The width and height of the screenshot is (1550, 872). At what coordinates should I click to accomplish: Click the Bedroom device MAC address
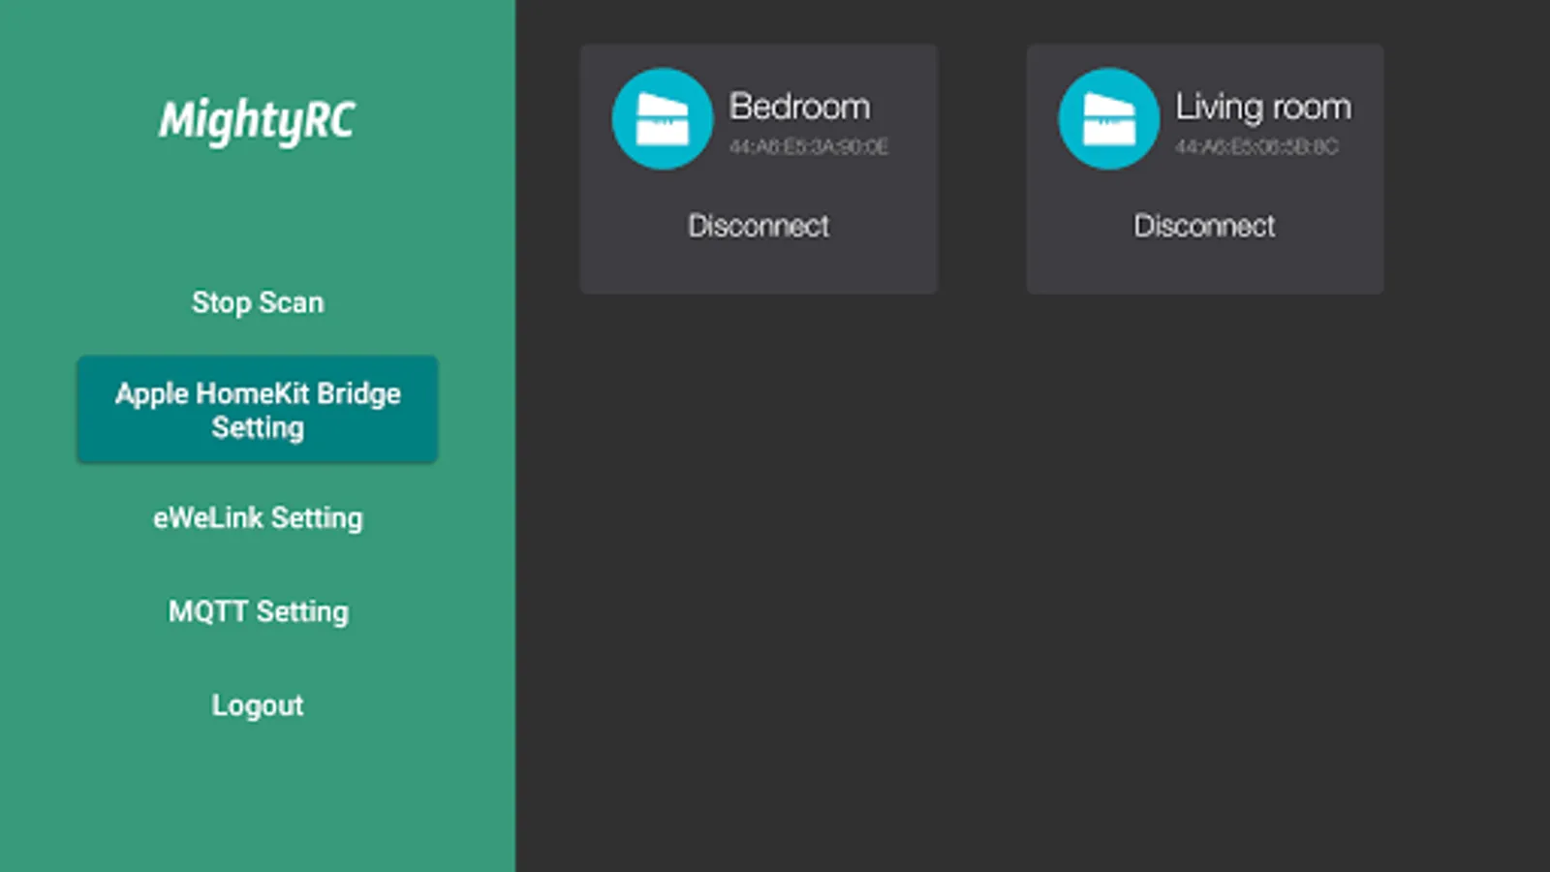click(809, 146)
